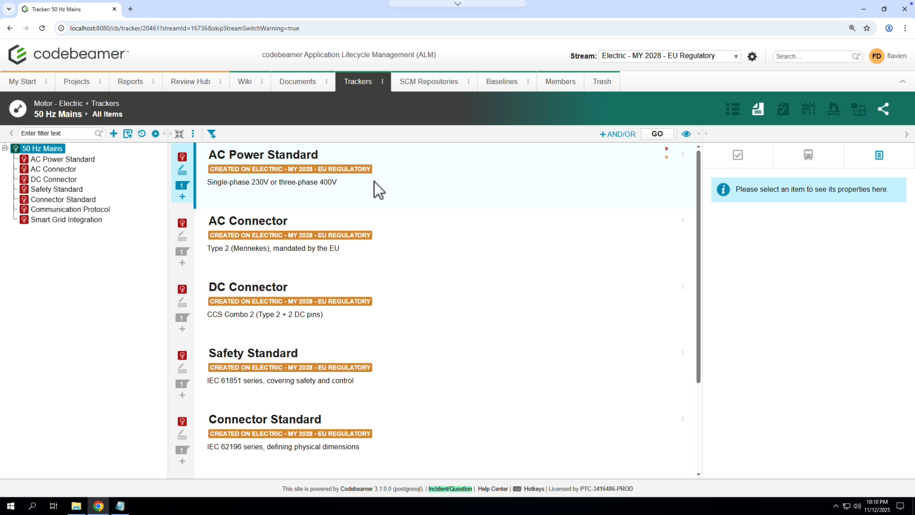
Task: Click the AND/OR filter button
Action: tap(618, 134)
